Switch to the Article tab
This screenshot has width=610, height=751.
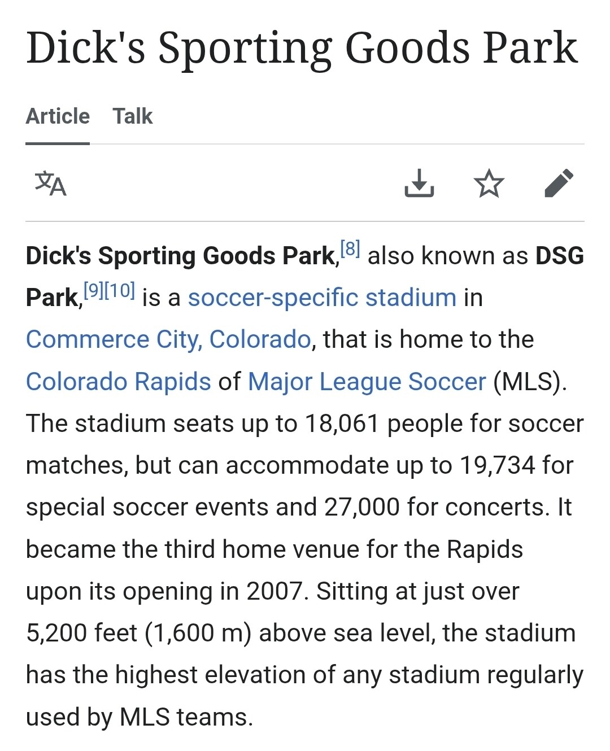[x=58, y=116]
